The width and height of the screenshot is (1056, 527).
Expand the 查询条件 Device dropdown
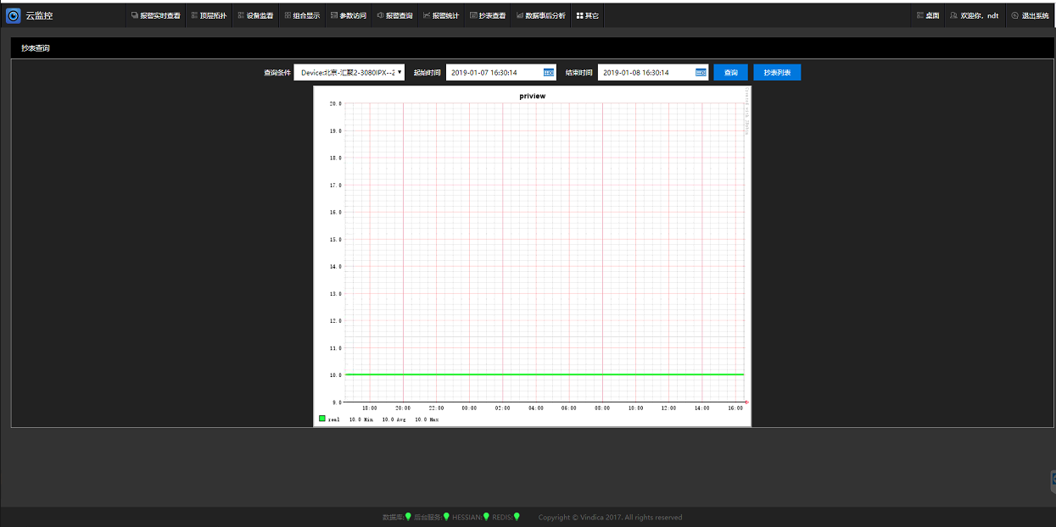pyautogui.click(x=349, y=73)
